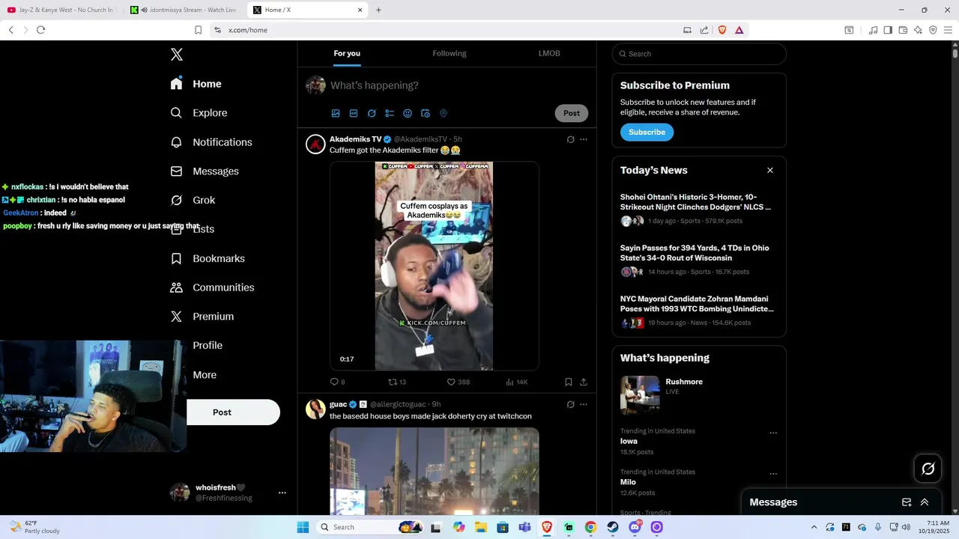This screenshot has width=959, height=539.
Task: Switch to the Jay-Z & Kanye West browser tab
Action: [61, 10]
